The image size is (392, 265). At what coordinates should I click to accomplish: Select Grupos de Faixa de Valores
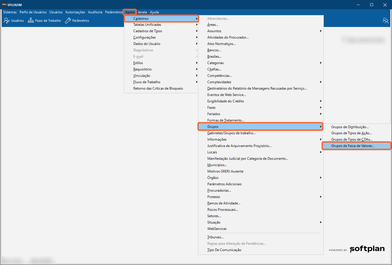353,146
